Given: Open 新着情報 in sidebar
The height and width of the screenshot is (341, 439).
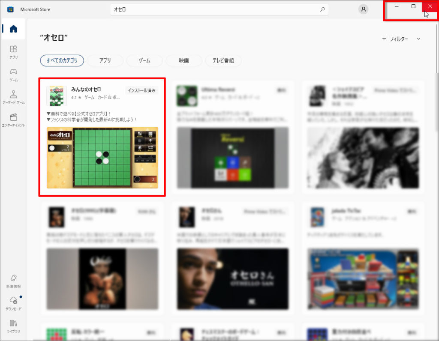Looking at the screenshot, I should pyautogui.click(x=13, y=280).
